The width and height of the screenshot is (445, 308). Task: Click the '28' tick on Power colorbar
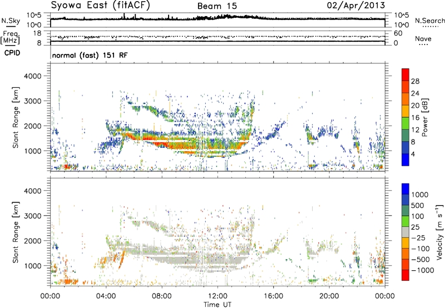pyautogui.click(x=415, y=81)
